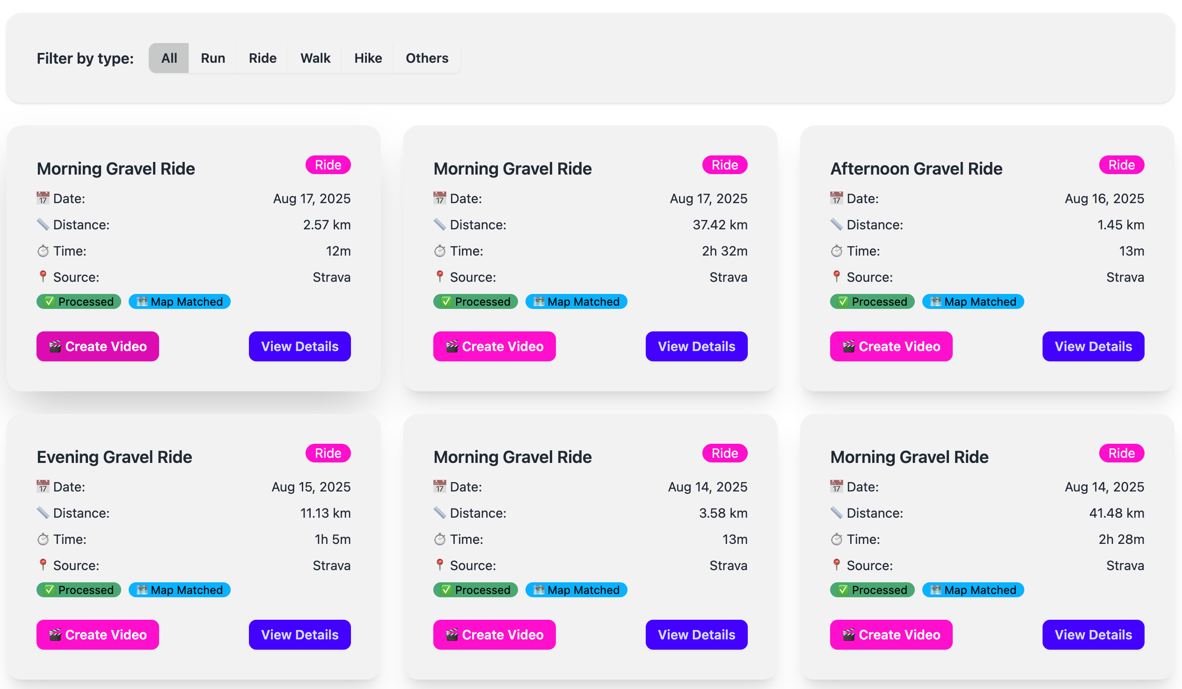This screenshot has height=689, width=1182.
Task: Choose the Hike filter option
Action: [x=368, y=58]
